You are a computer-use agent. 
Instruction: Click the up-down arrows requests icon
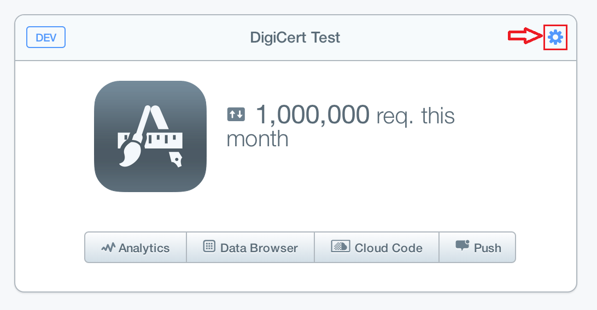tap(236, 115)
